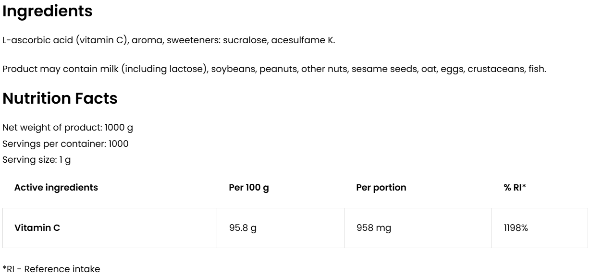Click the Ingredients heading
590x276 pixels.
click(48, 12)
